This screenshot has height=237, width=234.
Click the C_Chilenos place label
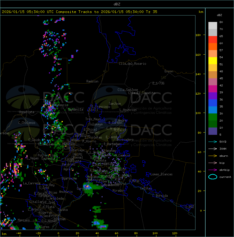pos(27,123)
